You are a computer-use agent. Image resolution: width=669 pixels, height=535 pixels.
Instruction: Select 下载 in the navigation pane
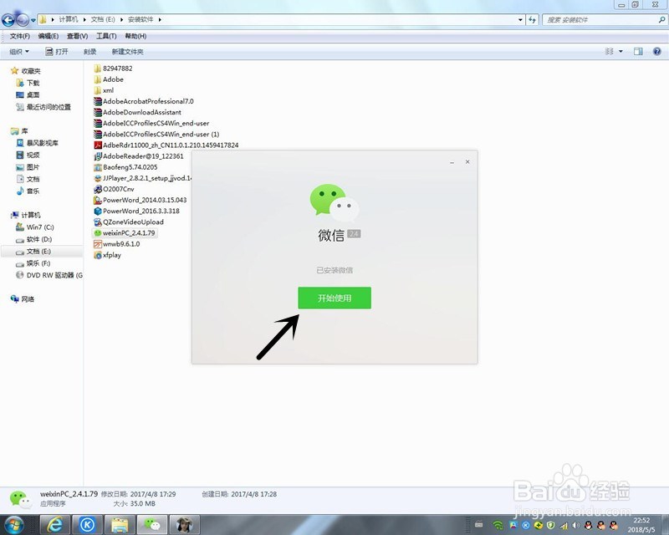pos(28,83)
